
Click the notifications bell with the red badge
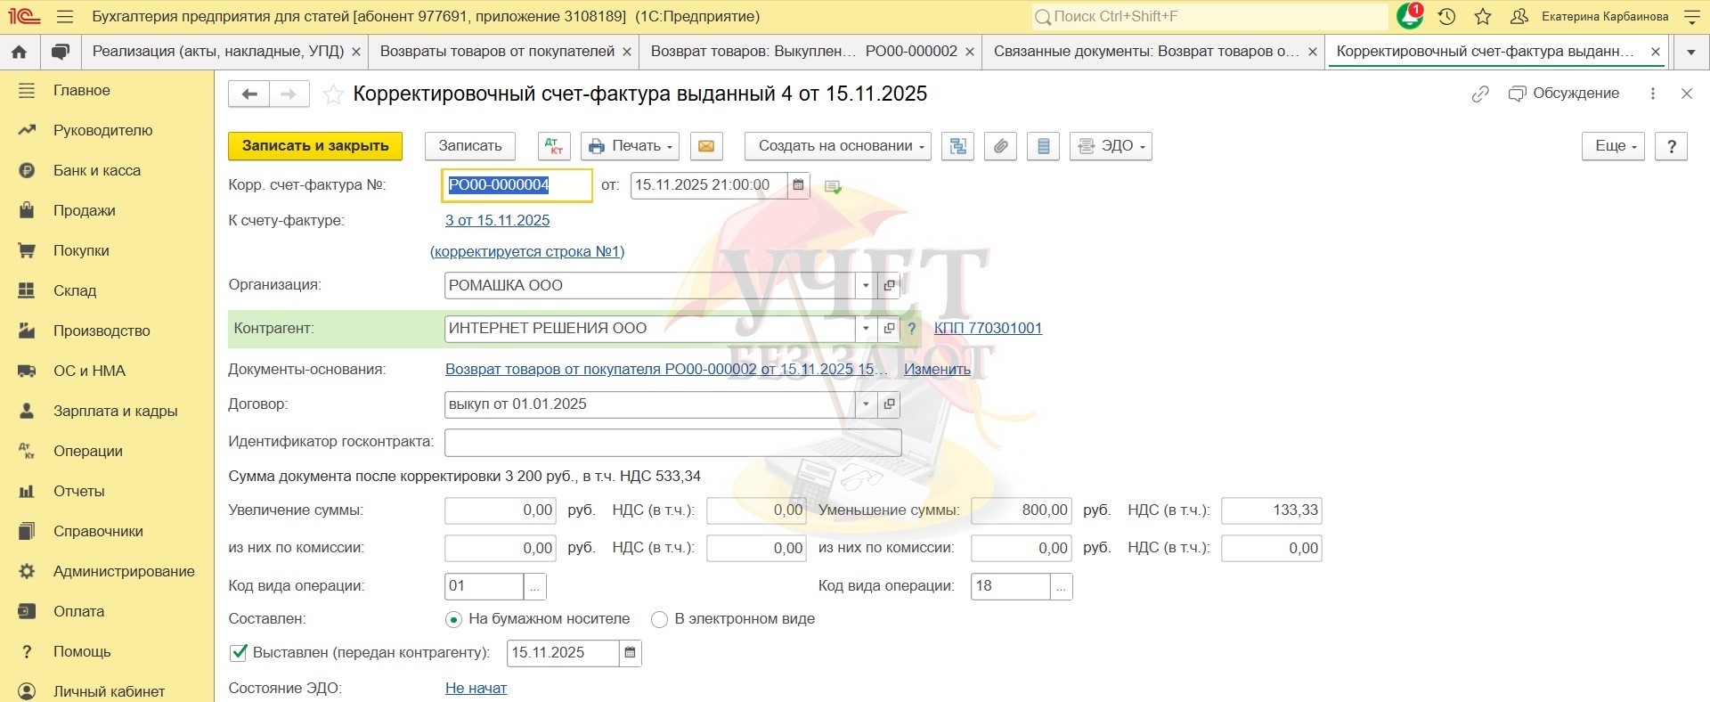[x=1409, y=16]
